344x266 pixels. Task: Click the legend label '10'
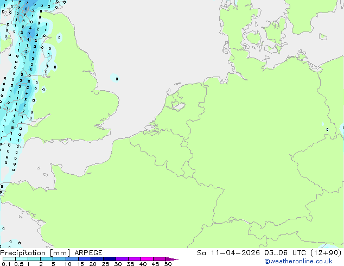68,264
